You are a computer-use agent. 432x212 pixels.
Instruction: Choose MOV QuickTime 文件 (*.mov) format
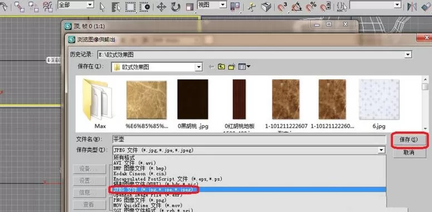tap(148, 205)
